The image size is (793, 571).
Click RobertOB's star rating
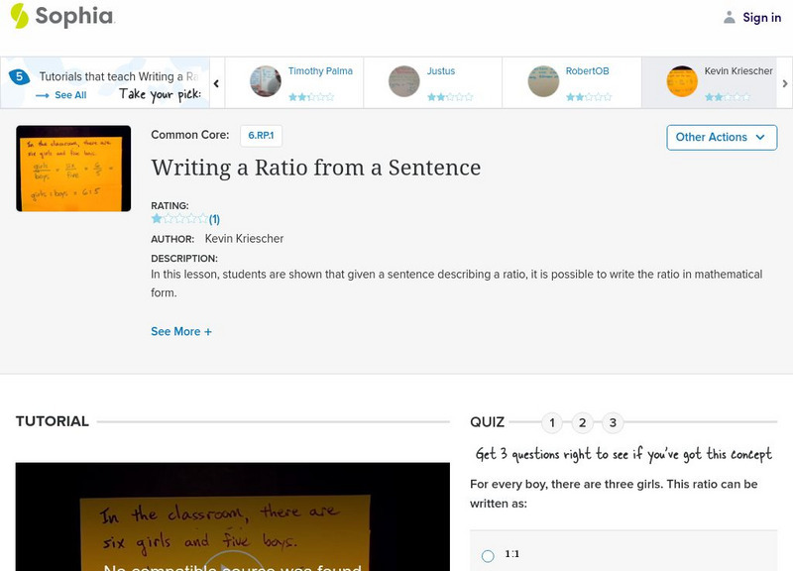589,96
